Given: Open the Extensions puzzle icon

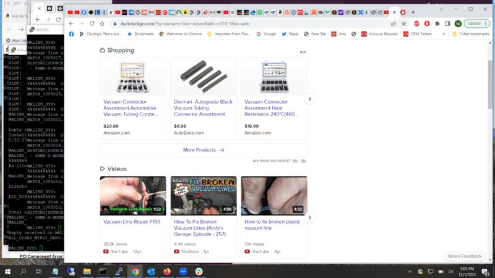Looking at the screenshot, I should [437, 23].
